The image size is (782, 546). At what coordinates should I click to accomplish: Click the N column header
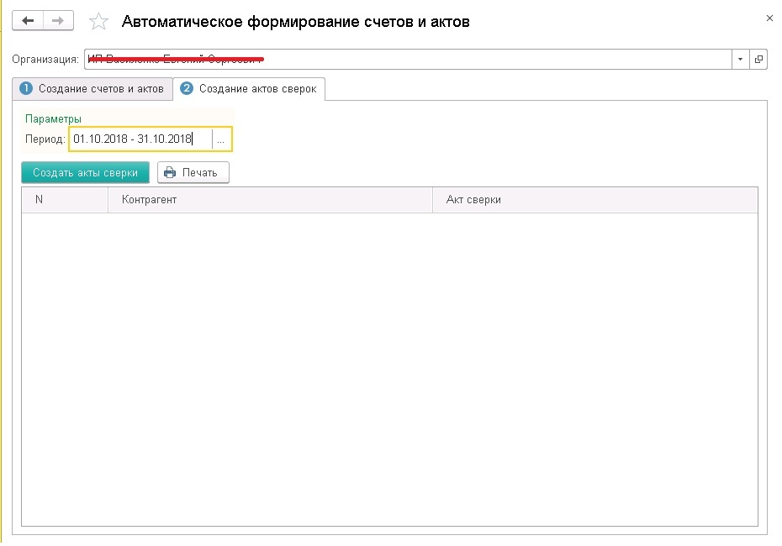click(65, 200)
